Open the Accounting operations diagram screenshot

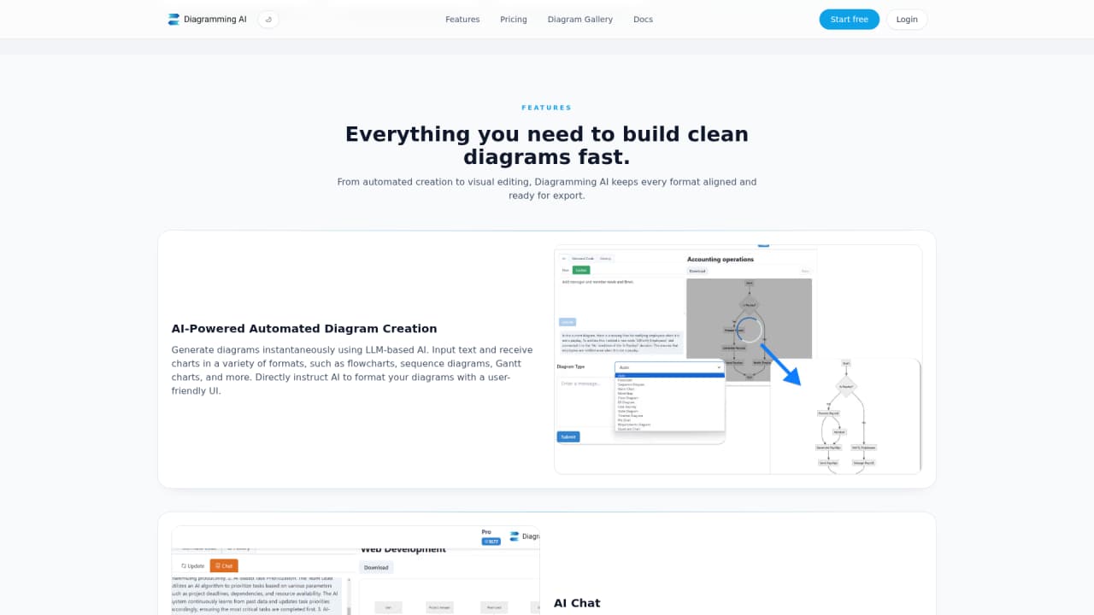pos(738,360)
